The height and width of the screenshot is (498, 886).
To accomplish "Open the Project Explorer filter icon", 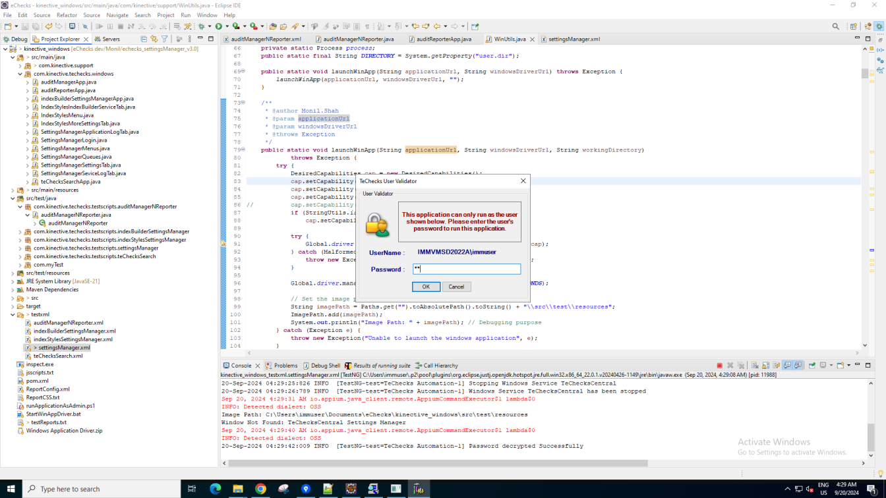I will [165, 39].
